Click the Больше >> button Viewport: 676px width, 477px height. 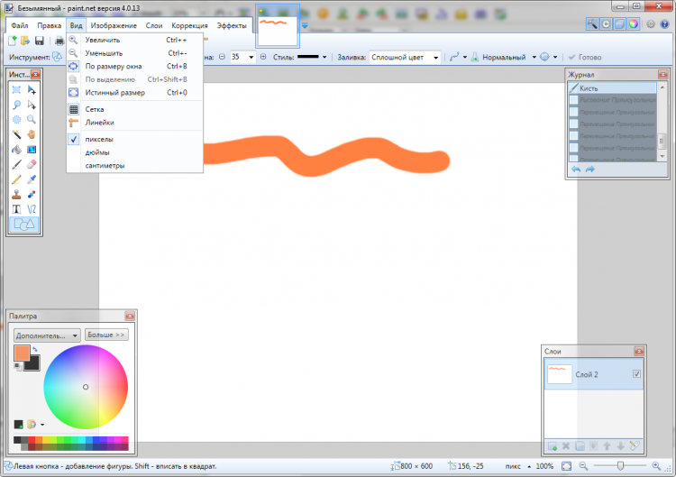(106, 335)
